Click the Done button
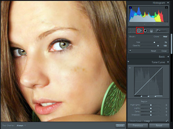The width and height of the screenshot is (173, 129). (120, 126)
